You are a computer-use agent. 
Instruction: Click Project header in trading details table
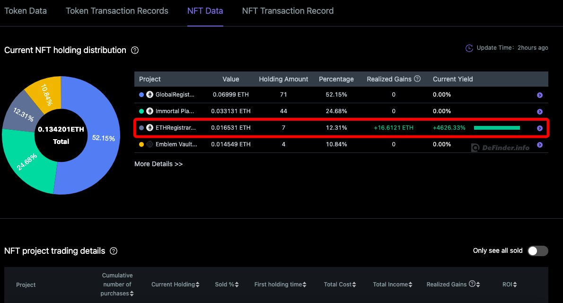click(26, 285)
